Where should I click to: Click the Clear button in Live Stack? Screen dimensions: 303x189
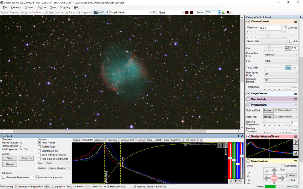tap(9, 158)
